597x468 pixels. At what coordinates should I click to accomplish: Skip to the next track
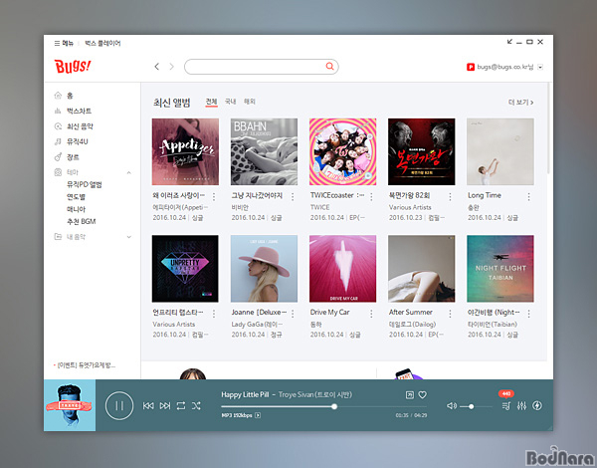[x=165, y=406]
